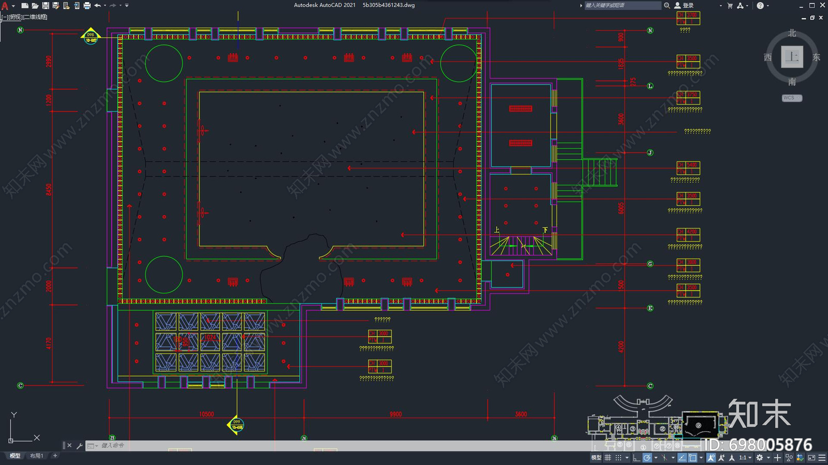Create a new drawing with New icon
The width and height of the screenshot is (828, 465).
24,5
